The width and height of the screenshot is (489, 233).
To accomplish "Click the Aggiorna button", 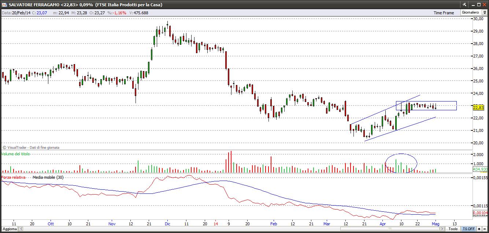I will [9, 229].
